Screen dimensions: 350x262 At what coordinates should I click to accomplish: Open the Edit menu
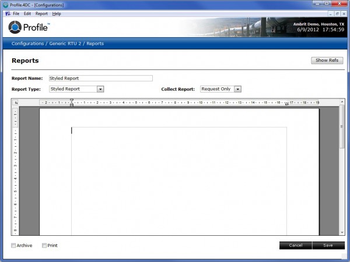pyautogui.click(x=27, y=13)
